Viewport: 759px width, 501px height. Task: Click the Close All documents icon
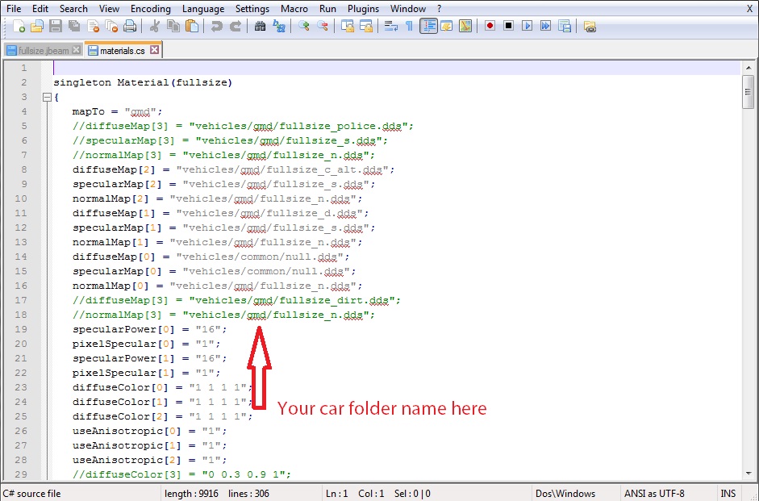(111, 26)
